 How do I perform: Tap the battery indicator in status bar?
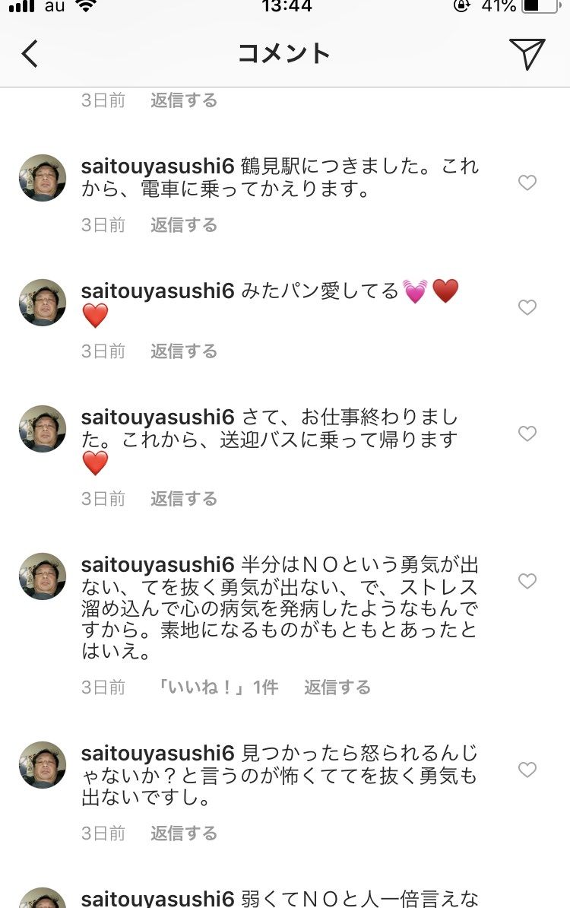540,6
